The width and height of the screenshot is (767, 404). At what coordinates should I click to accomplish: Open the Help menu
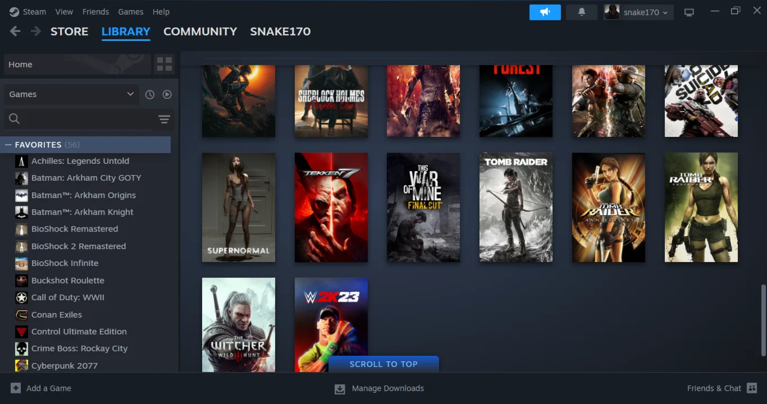(x=161, y=12)
